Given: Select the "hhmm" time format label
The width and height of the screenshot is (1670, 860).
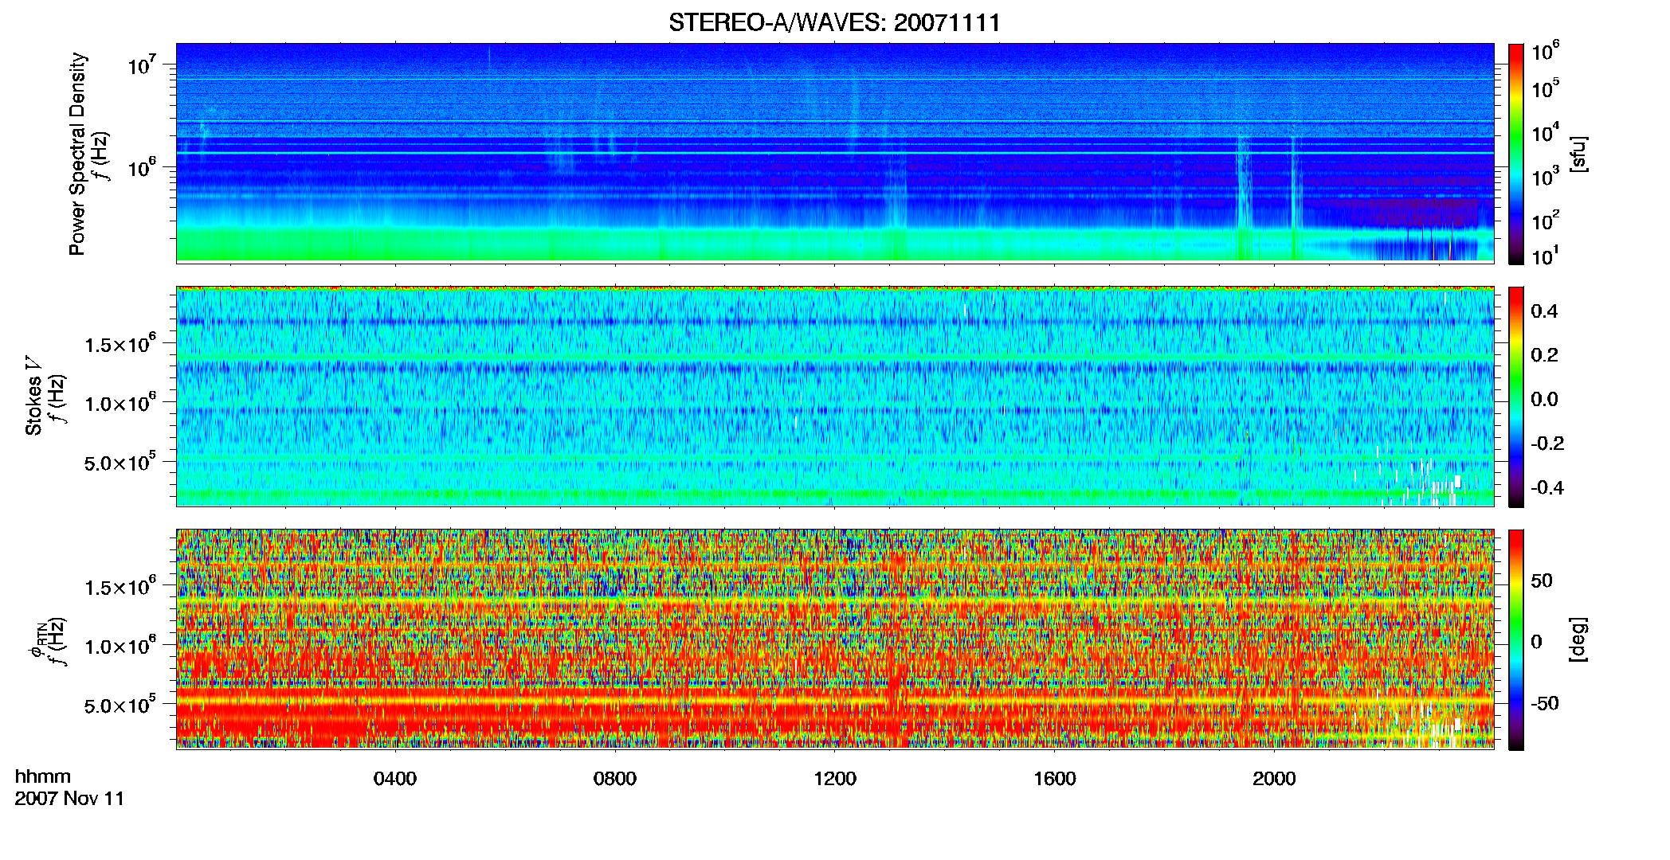Looking at the screenshot, I should (x=43, y=777).
